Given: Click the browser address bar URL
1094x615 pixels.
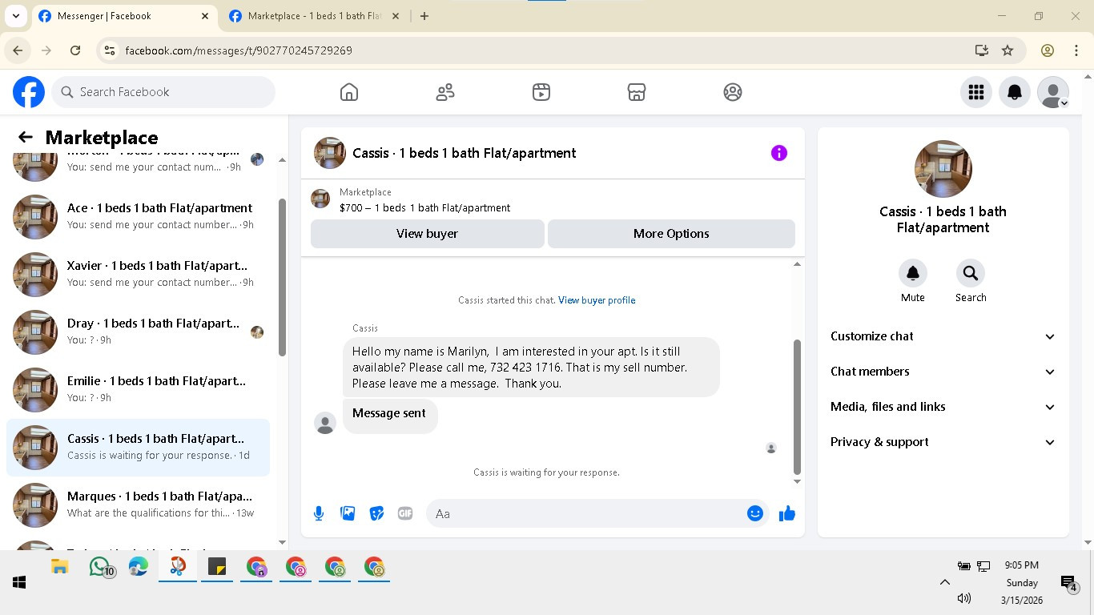Looking at the screenshot, I should tap(239, 50).
